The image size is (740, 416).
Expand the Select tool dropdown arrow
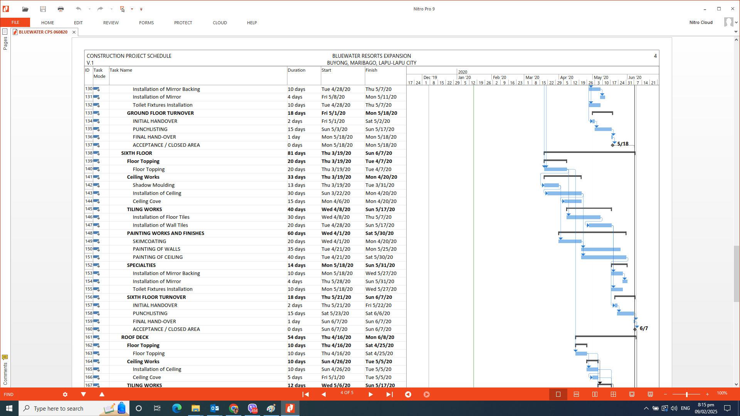point(132,9)
